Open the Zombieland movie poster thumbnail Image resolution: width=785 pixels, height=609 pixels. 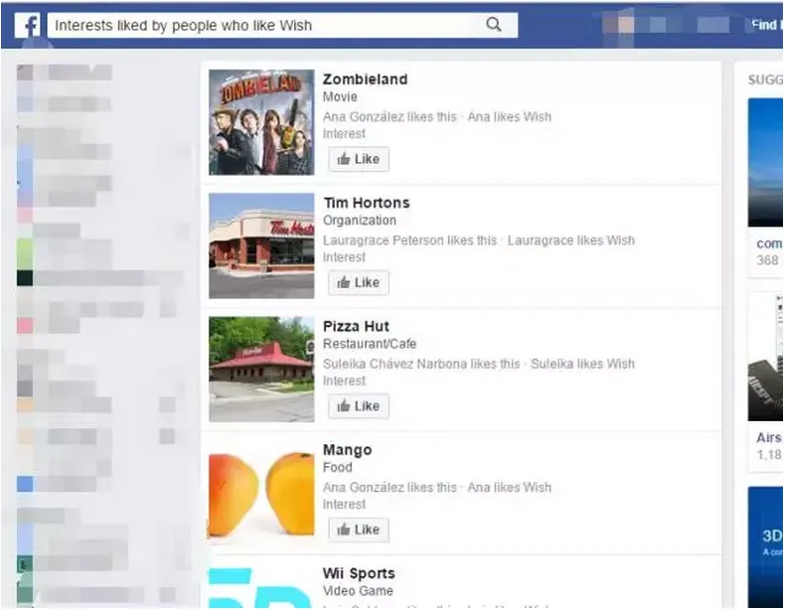[x=261, y=122]
